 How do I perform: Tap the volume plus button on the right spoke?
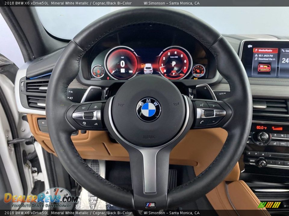(x=214, y=106)
